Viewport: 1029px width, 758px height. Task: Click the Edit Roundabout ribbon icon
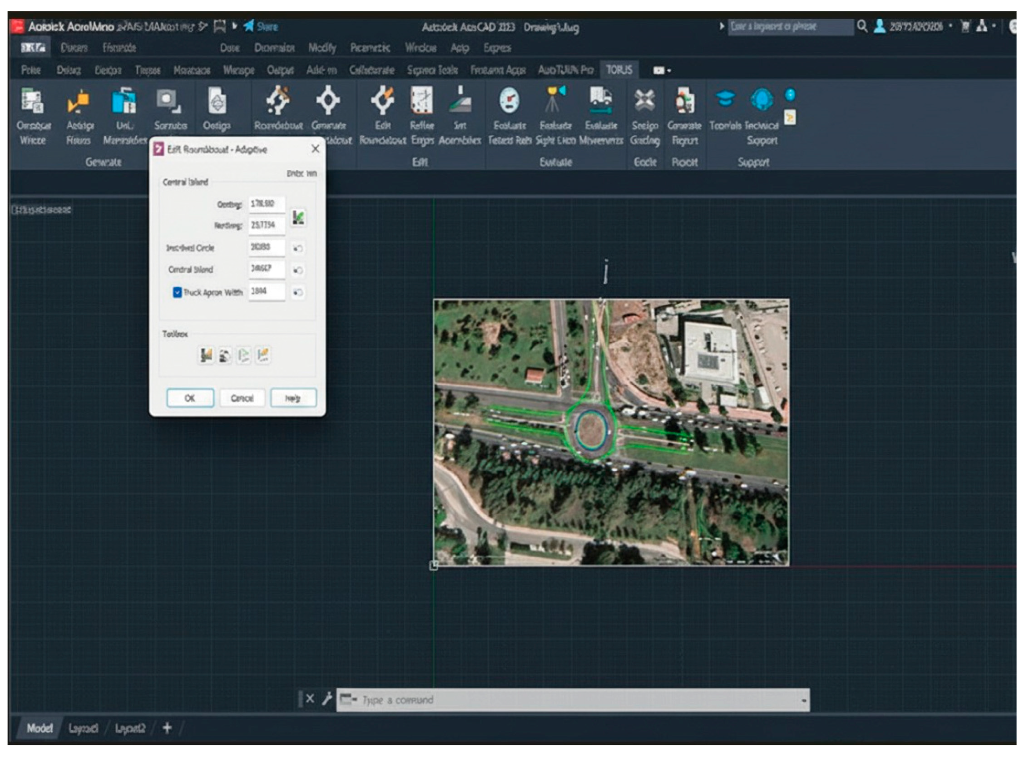click(x=382, y=101)
